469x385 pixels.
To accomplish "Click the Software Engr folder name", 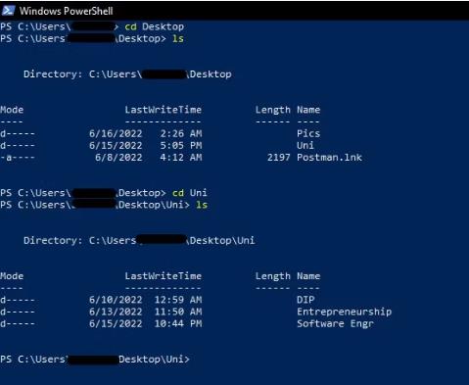I will click(x=335, y=323).
